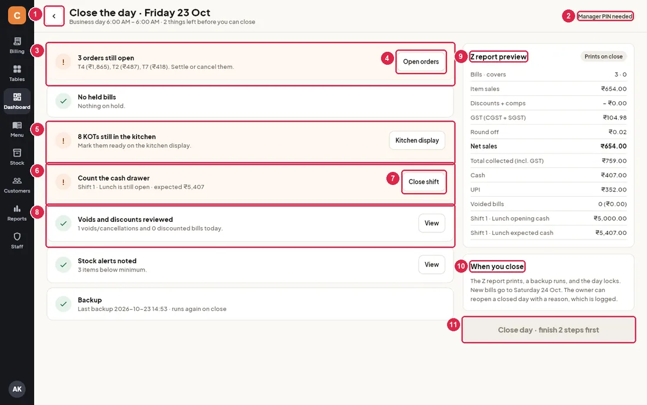Click GST (CGST + SGST) ₹104.98 row
This screenshot has width=647, height=405.
click(x=548, y=118)
